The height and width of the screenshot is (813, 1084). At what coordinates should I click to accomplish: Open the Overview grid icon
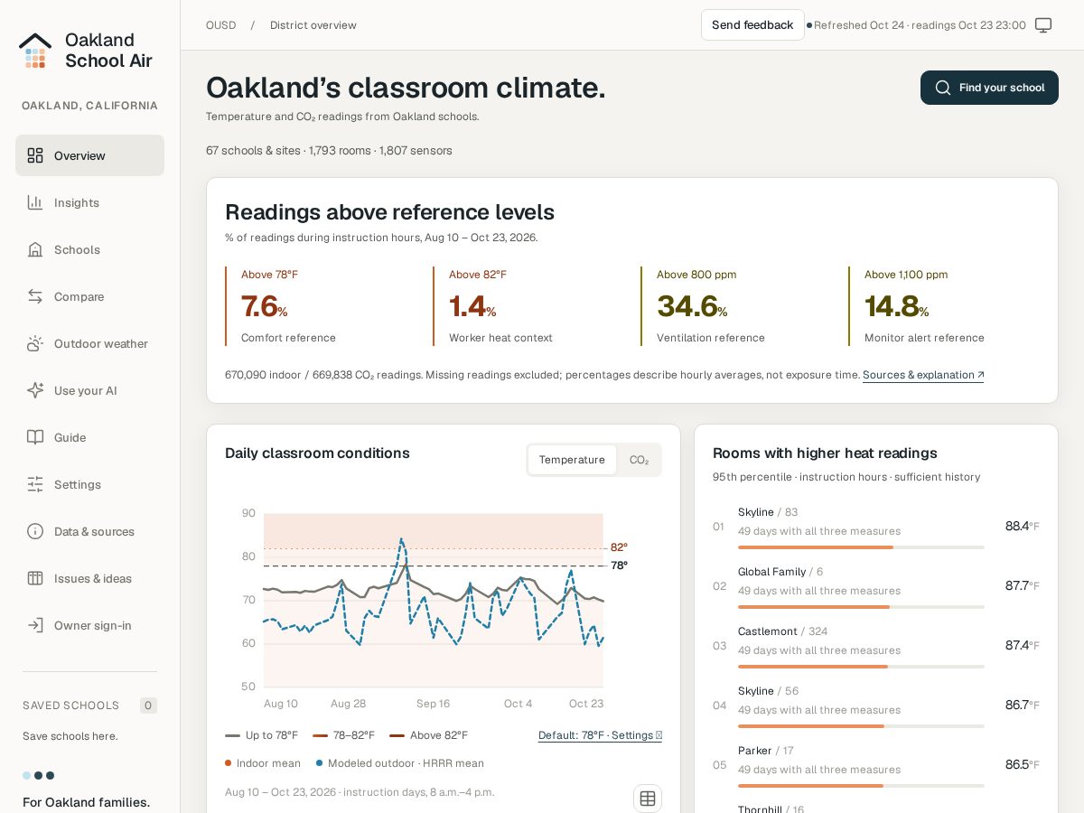coord(35,155)
